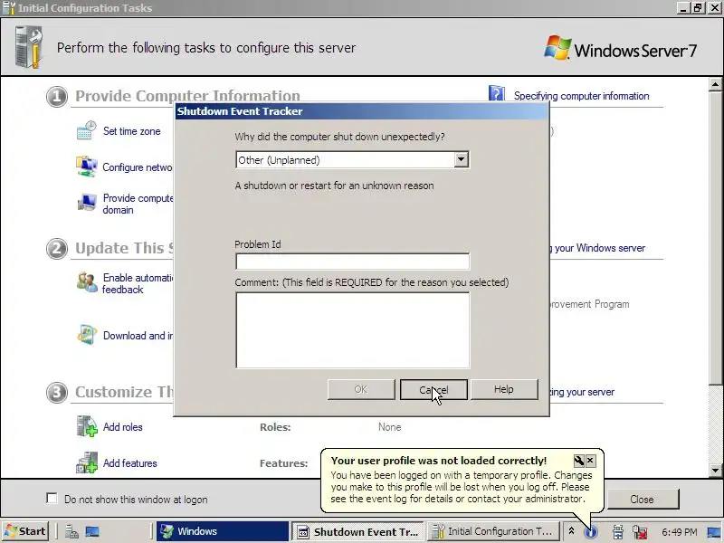This screenshot has width=724, height=543.
Task: Click the Windows Server 7 logo
Action: coord(620,49)
